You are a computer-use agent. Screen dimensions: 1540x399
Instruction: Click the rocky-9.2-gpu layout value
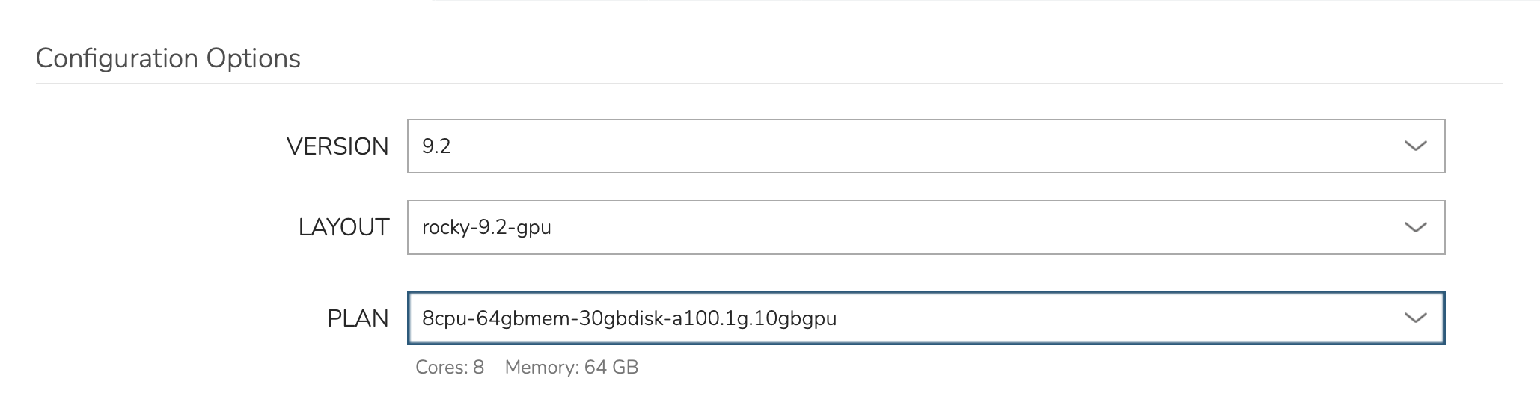(x=486, y=227)
